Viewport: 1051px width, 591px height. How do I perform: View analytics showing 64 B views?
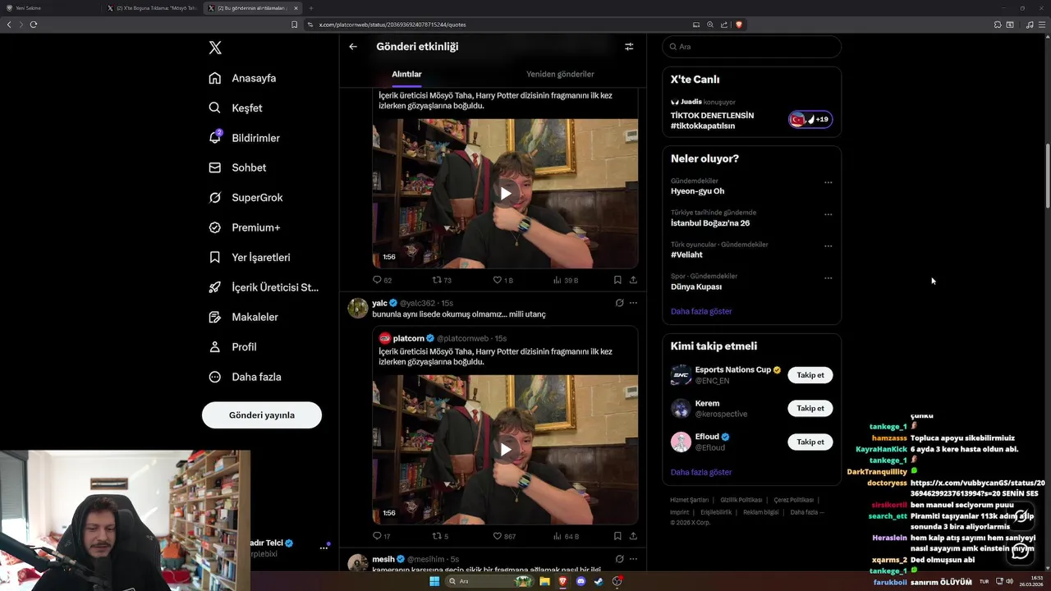pyautogui.click(x=566, y=536)
